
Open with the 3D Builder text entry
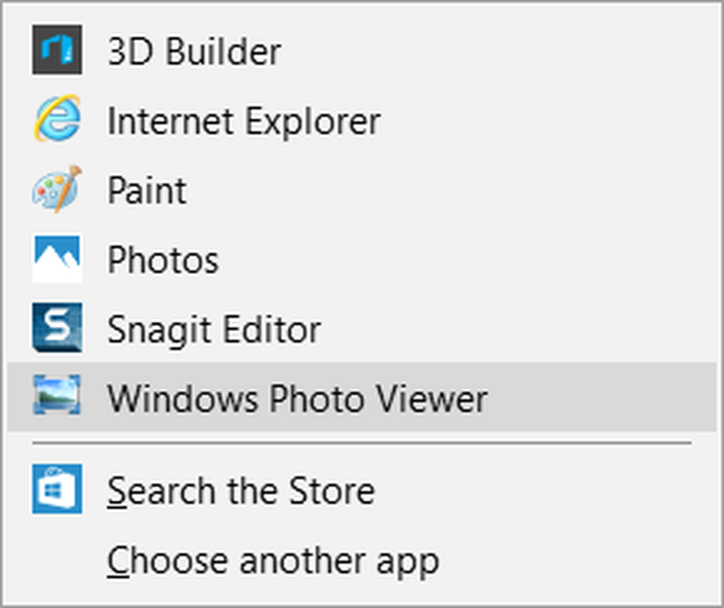194,51
